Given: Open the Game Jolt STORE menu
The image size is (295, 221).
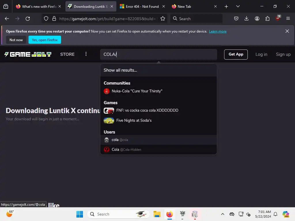Looking at the screenshot, I should (x=67, y=54).
